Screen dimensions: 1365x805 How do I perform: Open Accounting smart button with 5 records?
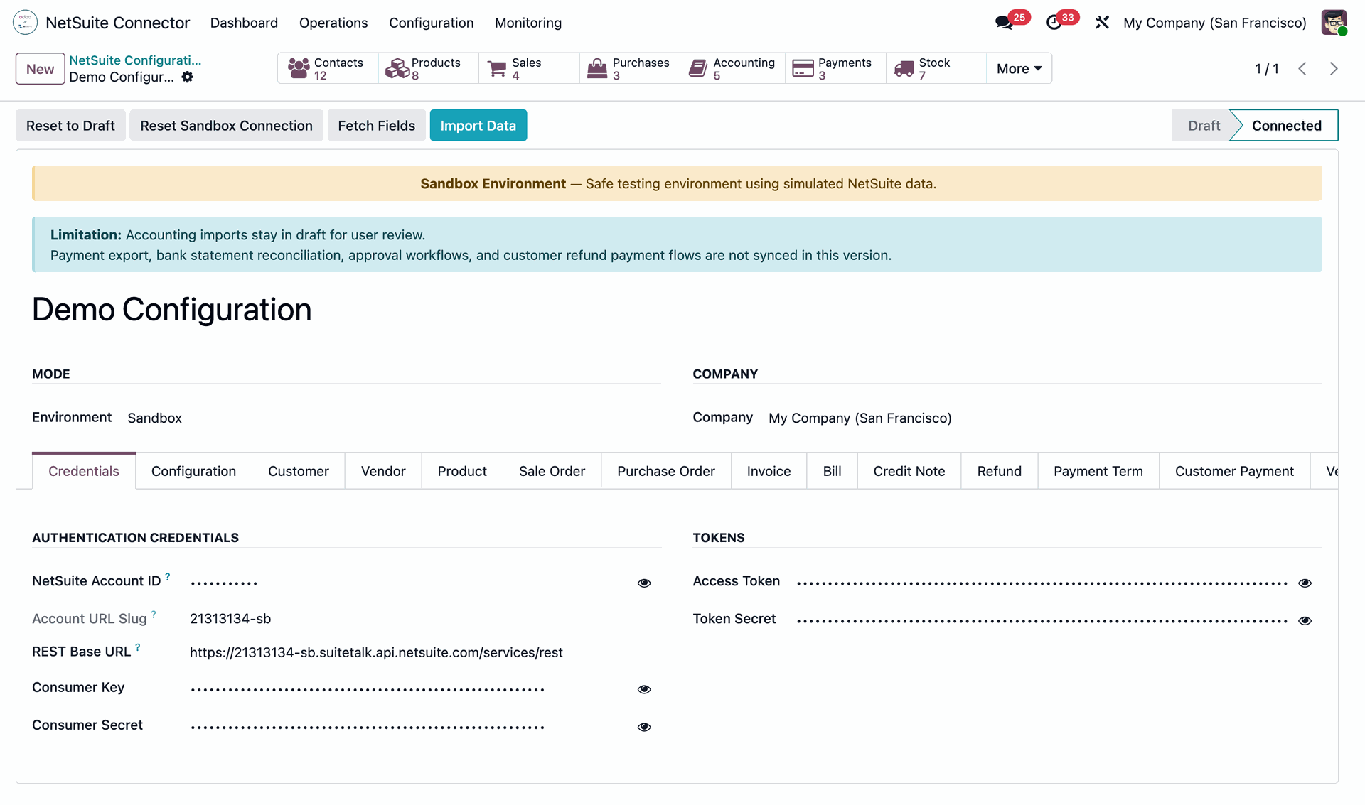[733, 69]
